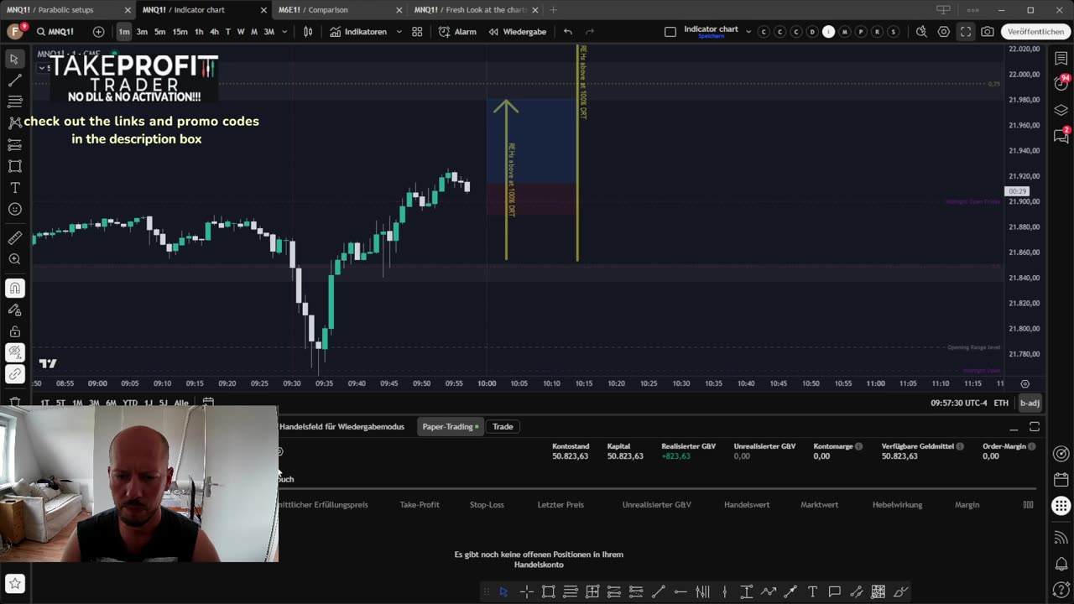Open chats panel in right sidebar

click(x=1061, y=136)
